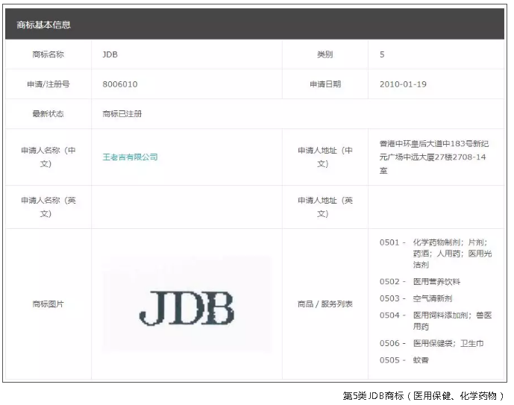Click the 最新状态 label cell

(48, 114)
